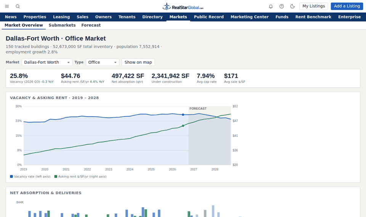
Task: Click the 2027 x-axis label
Action: [x=194, y=169]
